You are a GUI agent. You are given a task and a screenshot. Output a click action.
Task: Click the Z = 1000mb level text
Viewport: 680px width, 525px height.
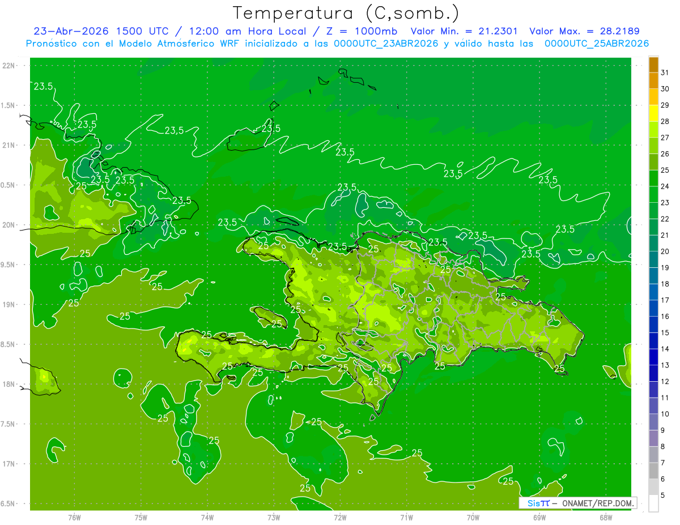click(362, 31)
